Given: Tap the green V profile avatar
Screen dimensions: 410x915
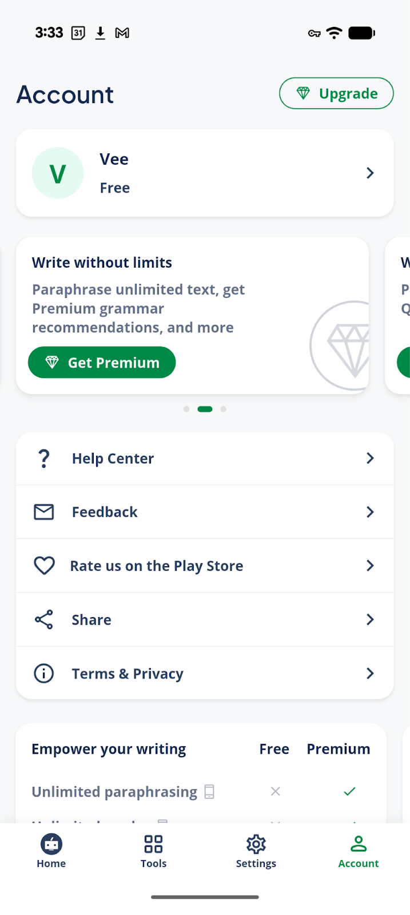Looking at the screenshot, I should coord(58,173).
